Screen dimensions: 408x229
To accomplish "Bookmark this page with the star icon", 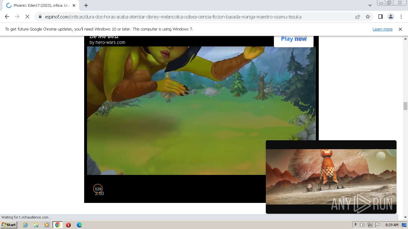I will (x=368, y=17).
